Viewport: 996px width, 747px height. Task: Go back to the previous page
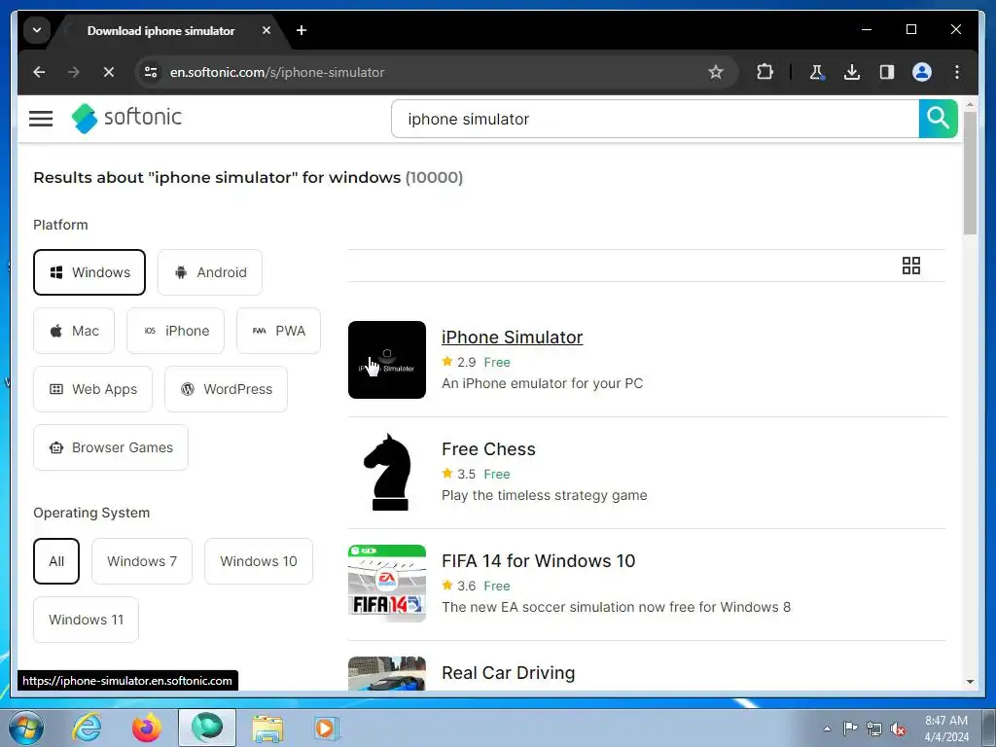39,72
